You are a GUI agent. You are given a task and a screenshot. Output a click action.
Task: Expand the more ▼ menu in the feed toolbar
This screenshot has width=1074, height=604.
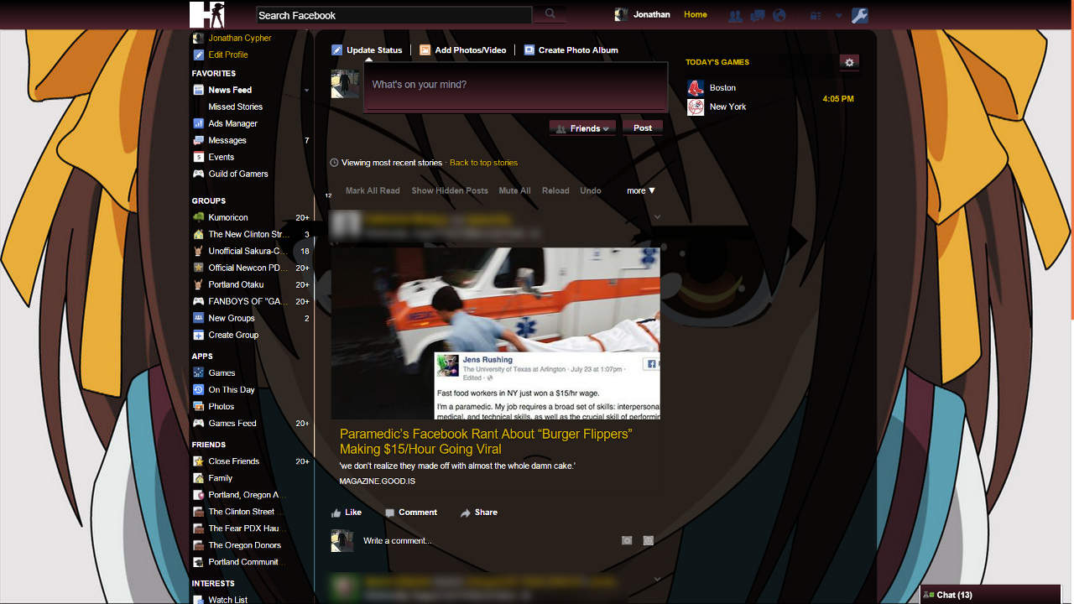point(641,190)
